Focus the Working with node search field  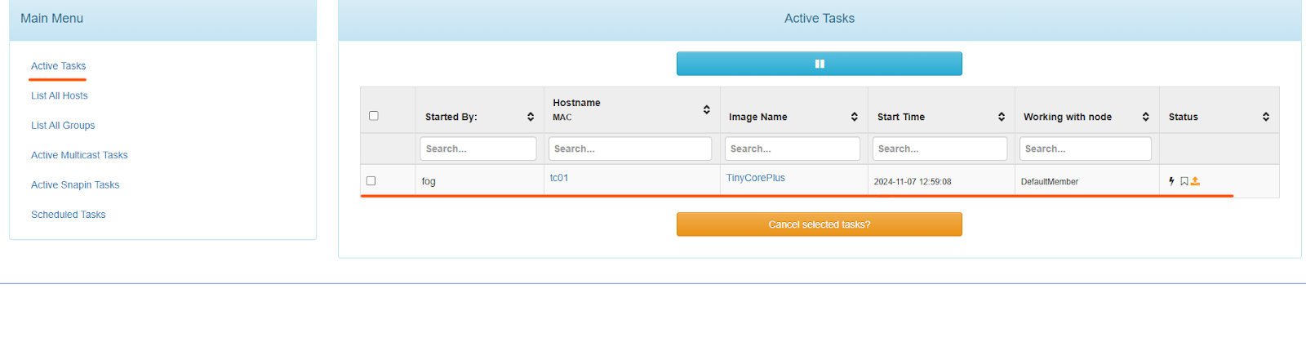1086,149
